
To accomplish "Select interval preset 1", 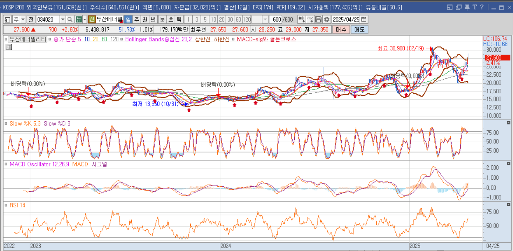I will tap(188, 20).
